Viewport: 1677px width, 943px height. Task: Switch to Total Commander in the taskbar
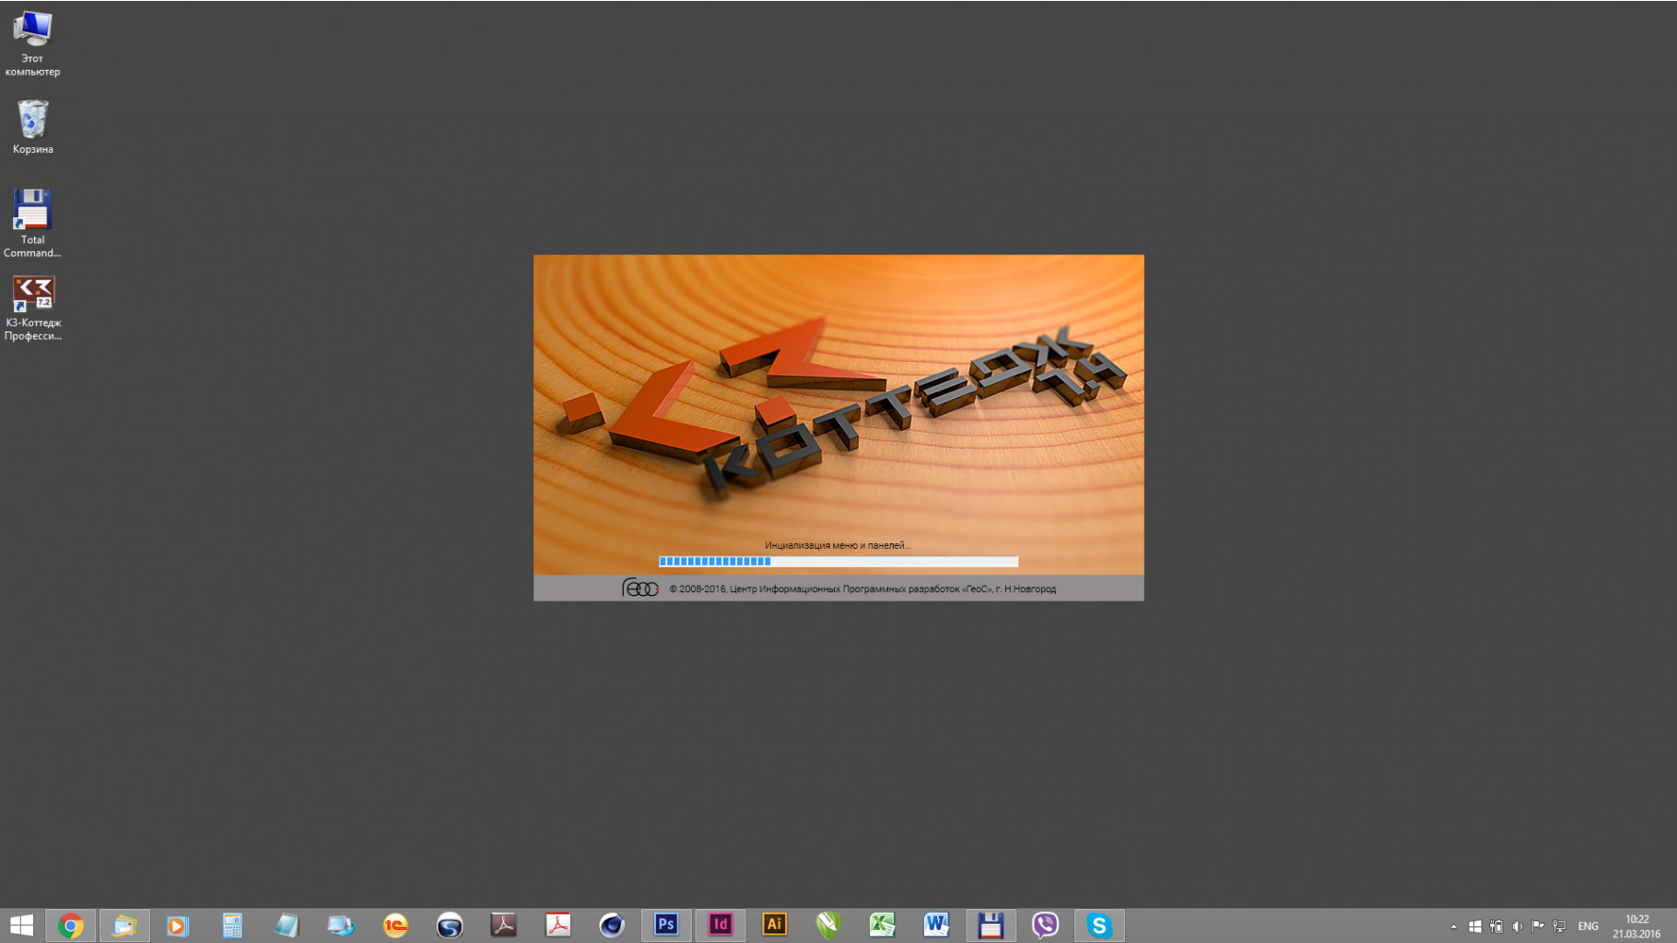point(991,926)
